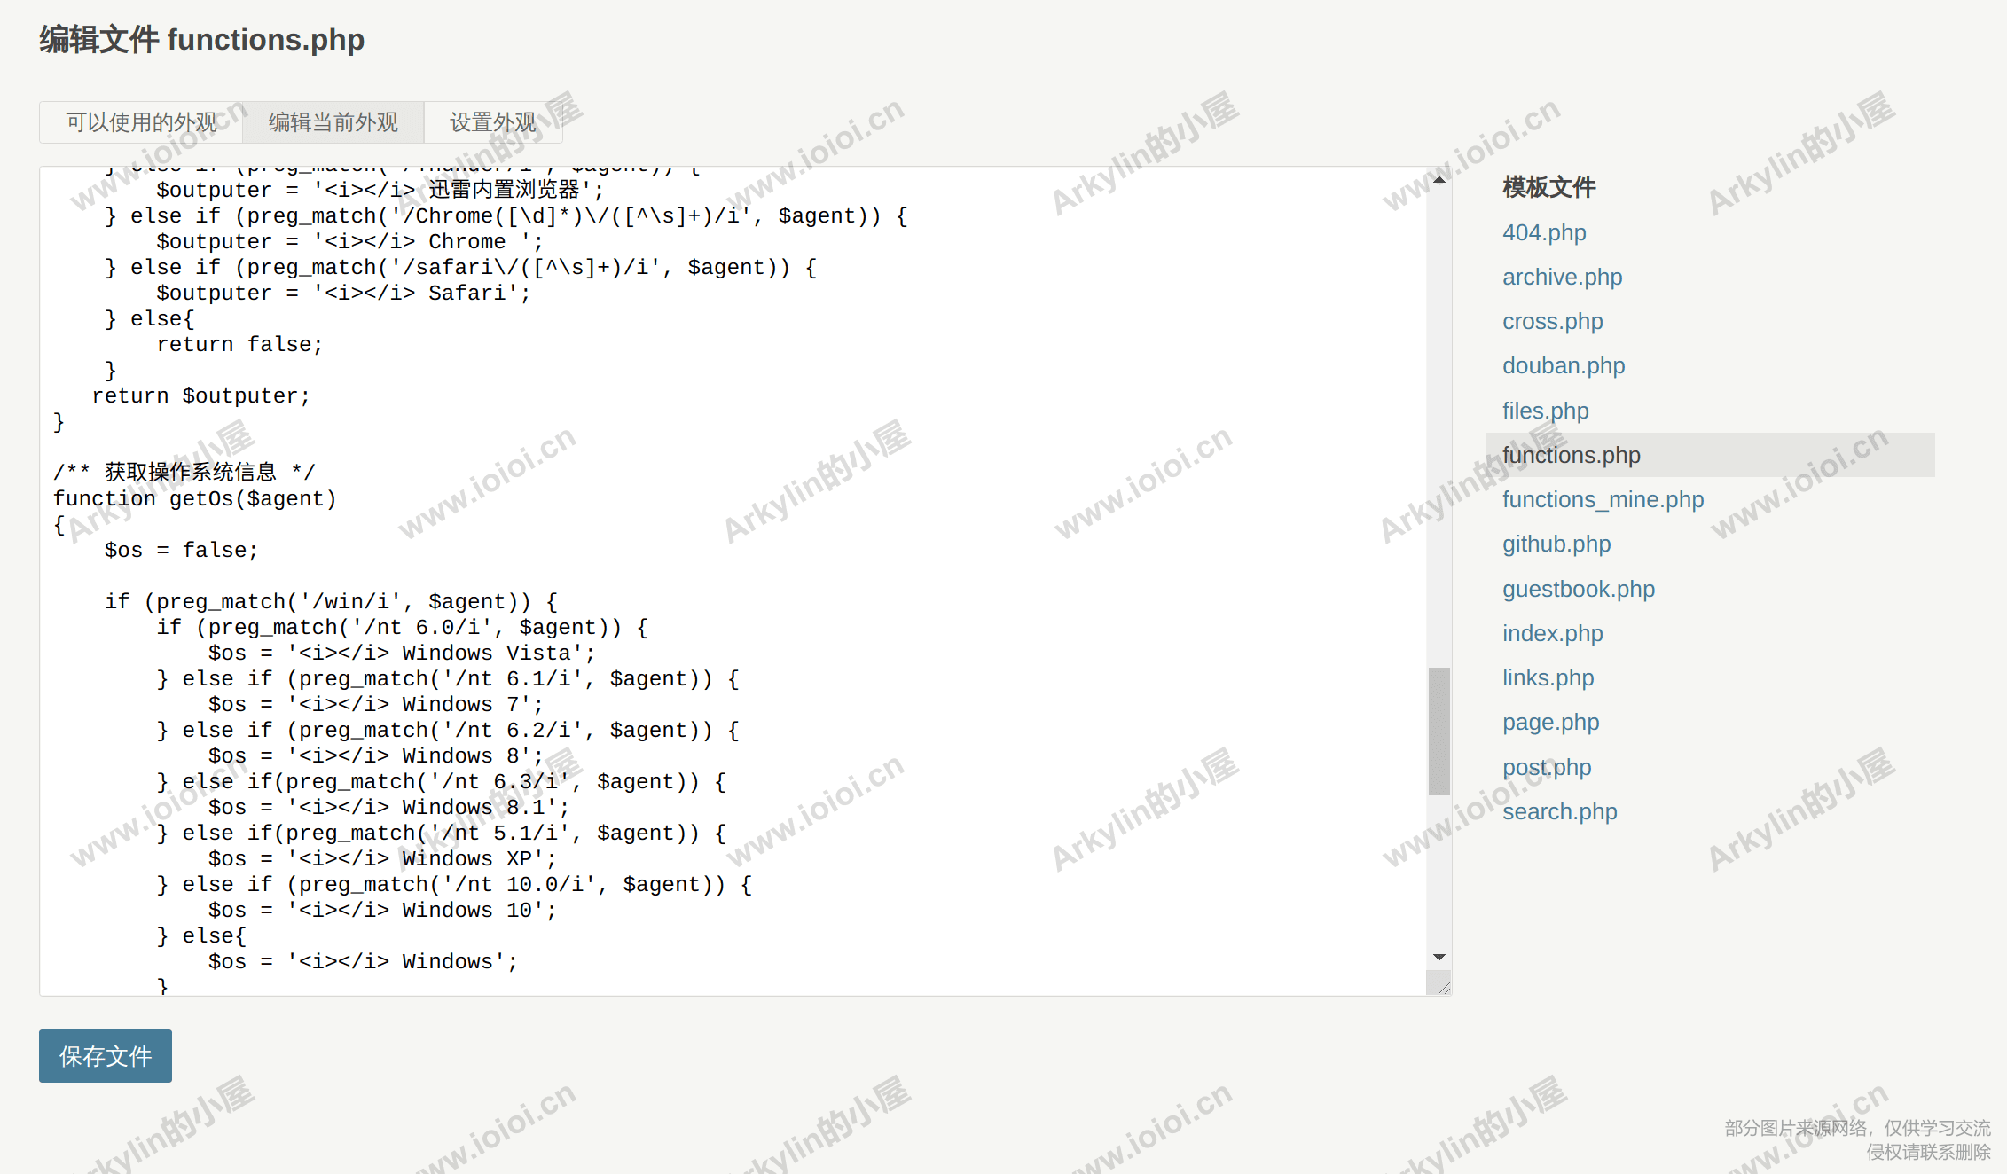Place cursor on 'function getOs($agent)' line
This screenshot has width=2007, height=1174.
point(195,498)
